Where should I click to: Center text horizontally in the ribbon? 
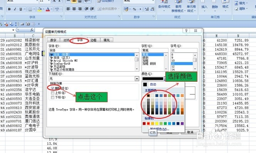coord(74,9)
